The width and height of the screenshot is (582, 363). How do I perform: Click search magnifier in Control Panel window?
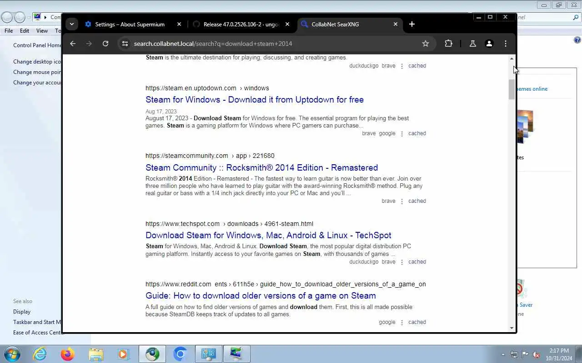[576, 17]
